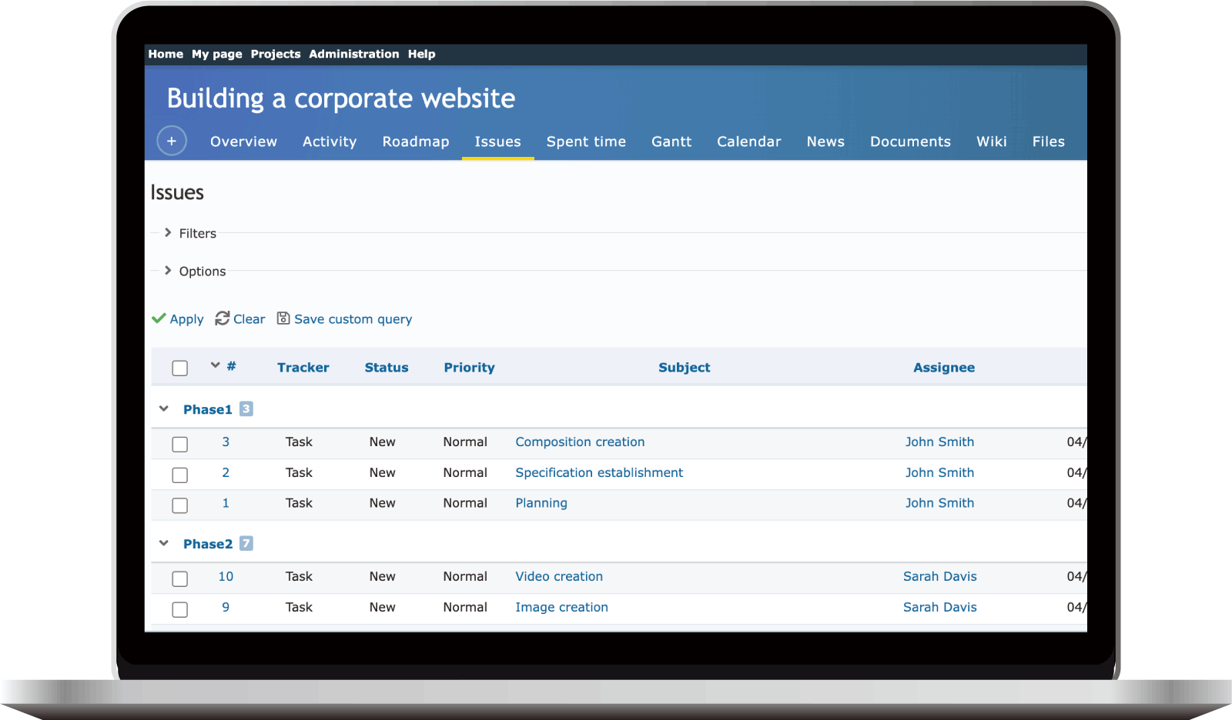This screenshot has width=1232, height=720.
Task: Open the new object plus button
Action: (171, 141)
